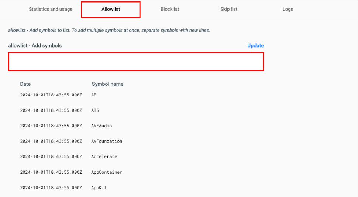Open the Skip list tab
The height and width of the screenshot is (197, 358).
(229, 9)
